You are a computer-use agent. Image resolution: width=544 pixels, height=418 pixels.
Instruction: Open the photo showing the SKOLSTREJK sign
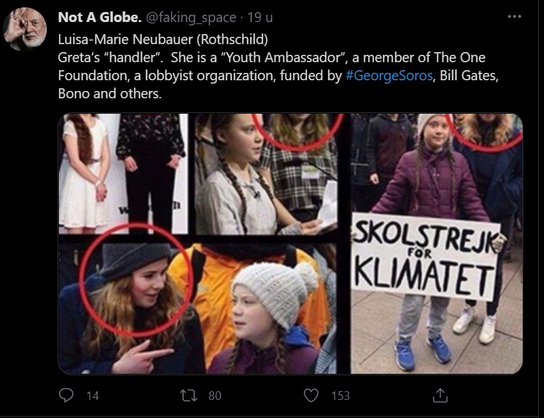coord(436,243)
